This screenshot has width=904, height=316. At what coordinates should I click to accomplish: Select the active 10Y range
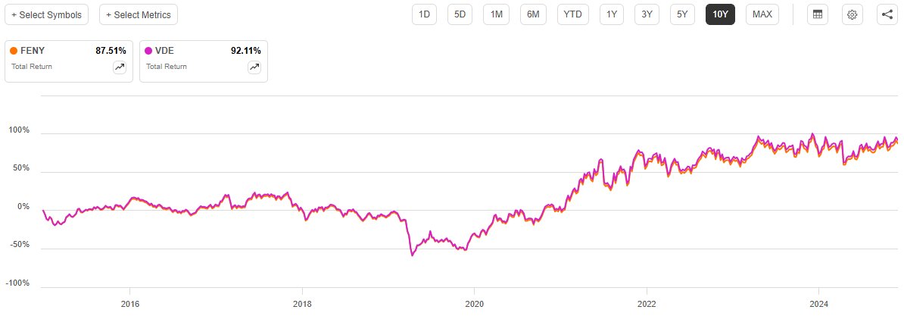(x=721, y=14)
